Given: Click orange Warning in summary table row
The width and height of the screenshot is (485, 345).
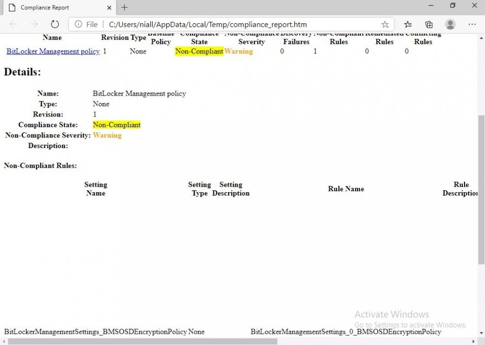Looking at the screenshot, I should (239, 51).
